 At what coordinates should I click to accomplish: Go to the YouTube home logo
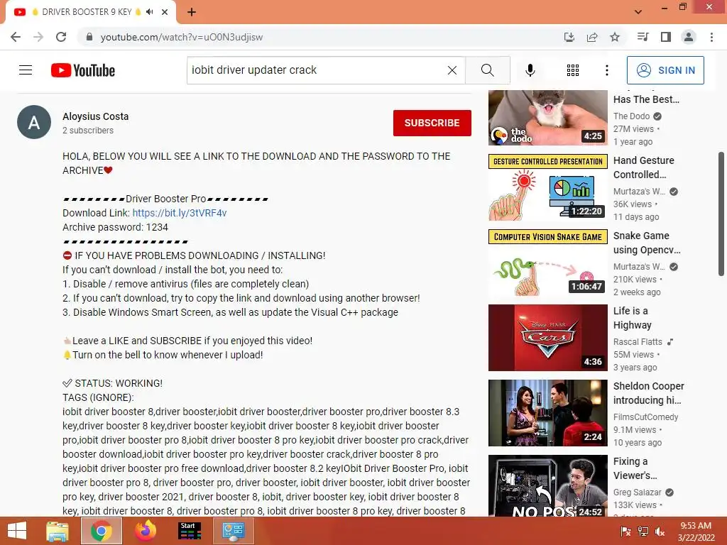coord(83,70)
